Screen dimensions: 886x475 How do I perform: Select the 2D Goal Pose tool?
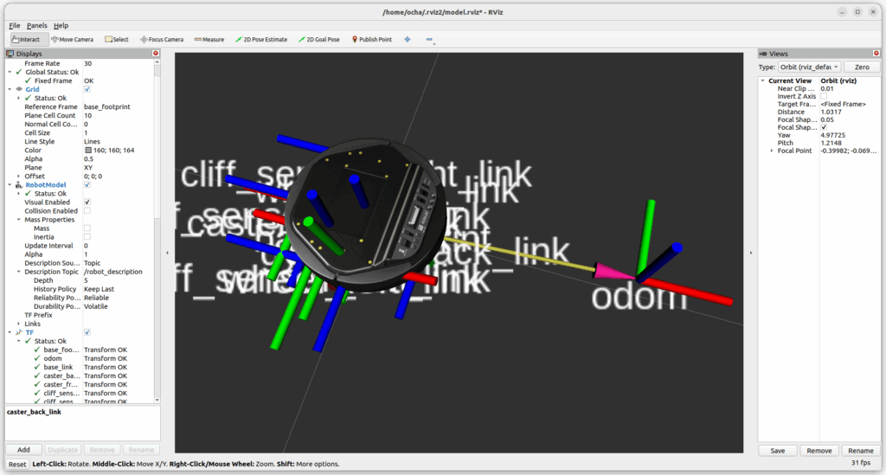pos(319,39)
